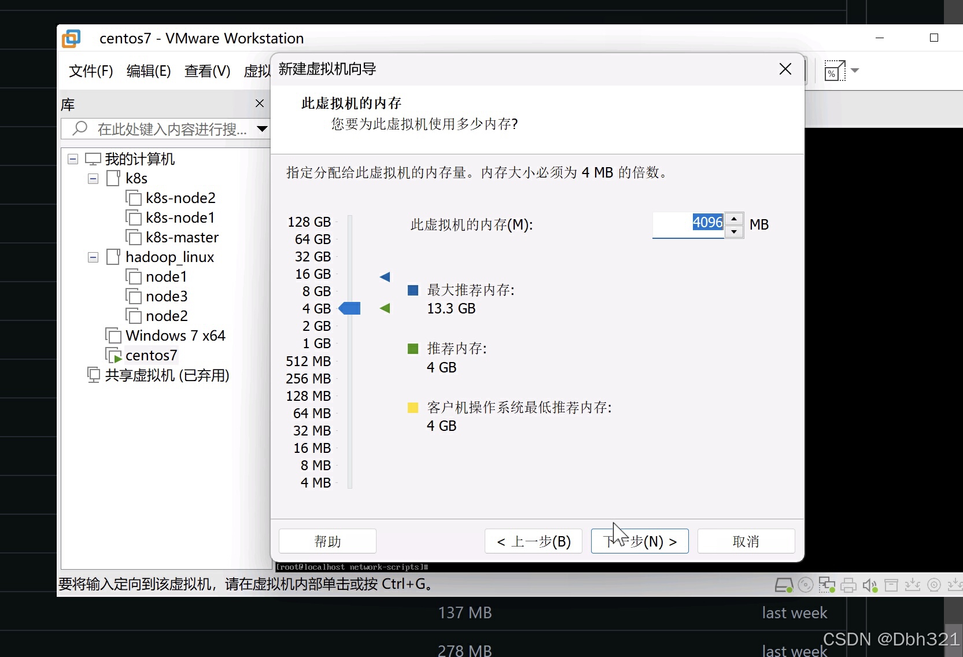Click the 512 MB scale label
This screenshot has height=657, width=963.
tap(308, 361)
